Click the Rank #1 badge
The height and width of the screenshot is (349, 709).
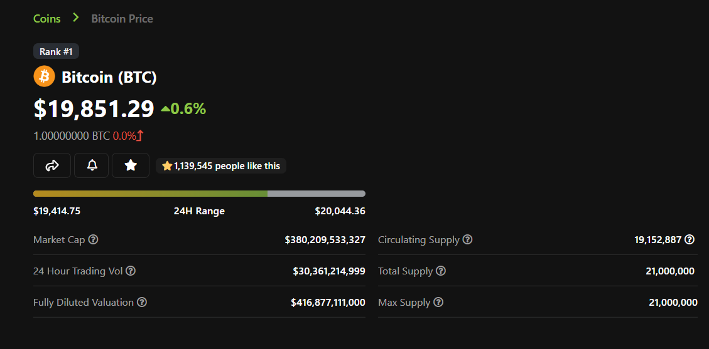[x=56, y=51]
